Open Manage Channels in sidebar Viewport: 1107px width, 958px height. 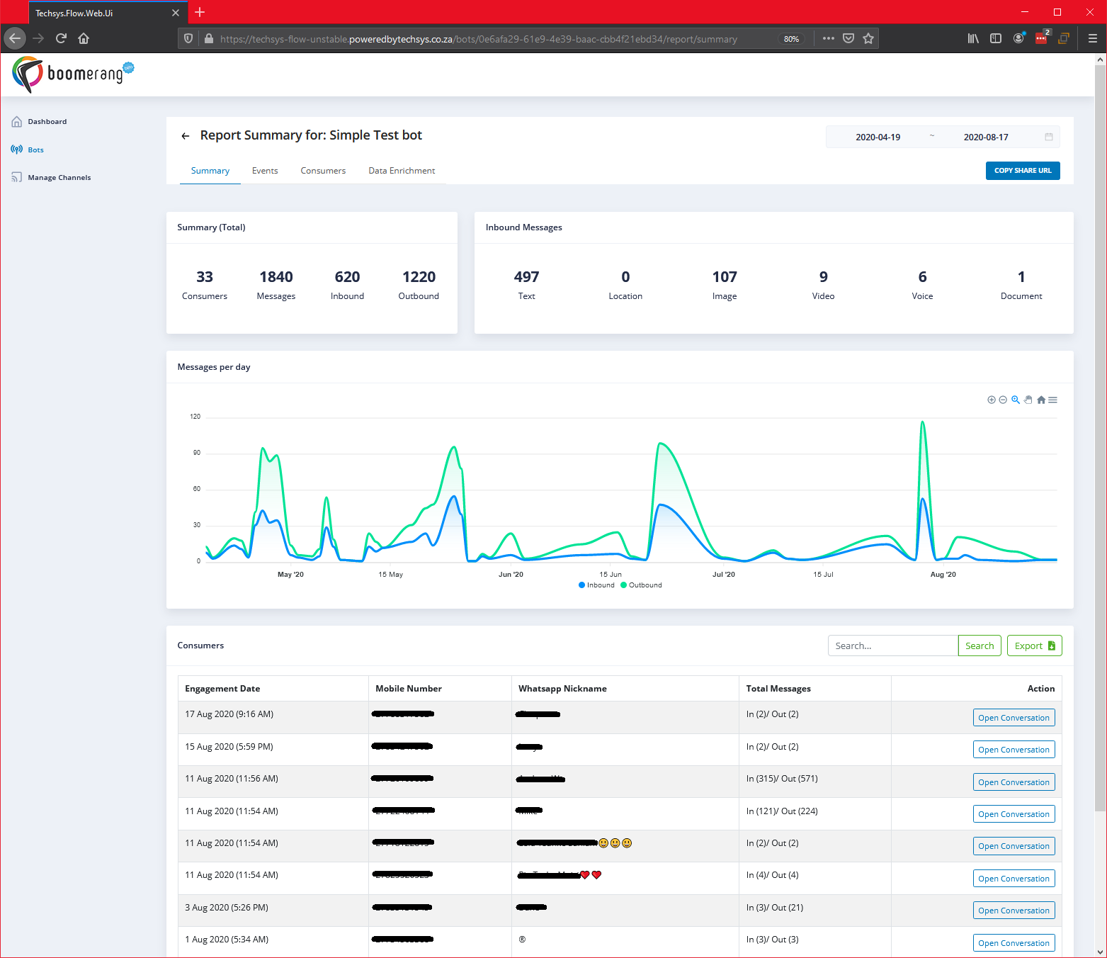[51, 177]
